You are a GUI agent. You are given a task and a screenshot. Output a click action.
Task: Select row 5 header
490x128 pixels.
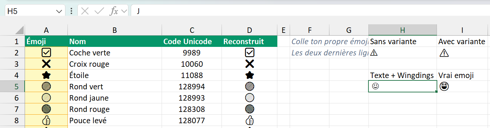coord(12,87)
